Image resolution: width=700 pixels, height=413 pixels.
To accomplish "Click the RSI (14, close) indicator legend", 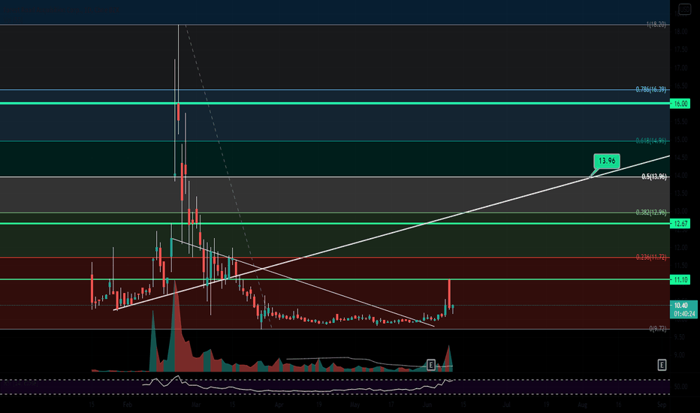I will (x=20, y=383).
